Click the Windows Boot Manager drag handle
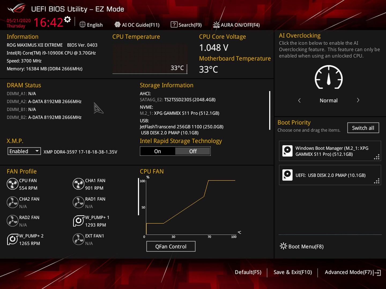The height and width of the screenshot is (289, 386). click(377, 157)
